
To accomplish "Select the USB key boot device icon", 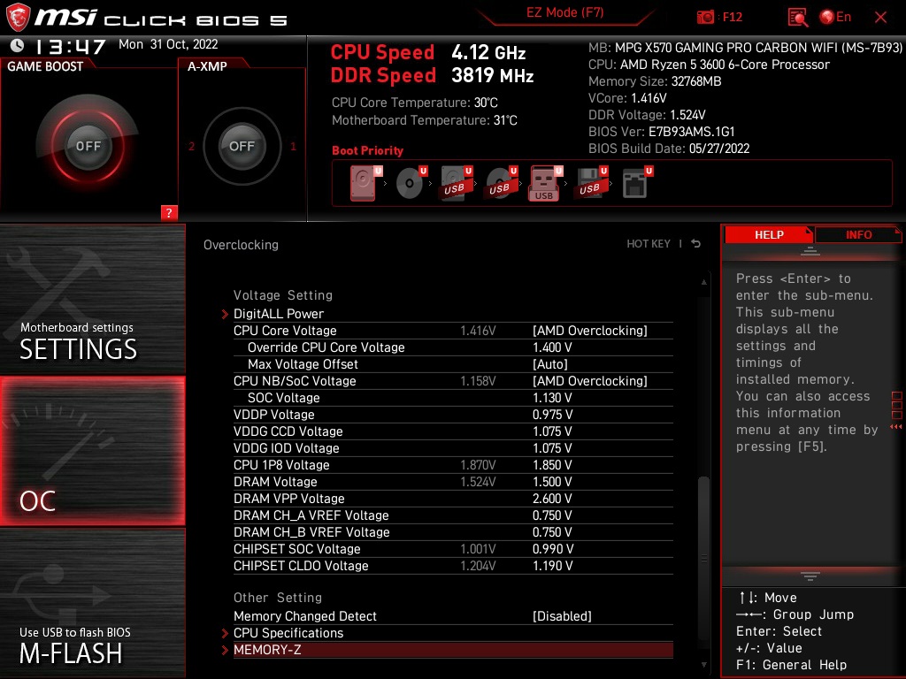I will (x=544, y=183).
